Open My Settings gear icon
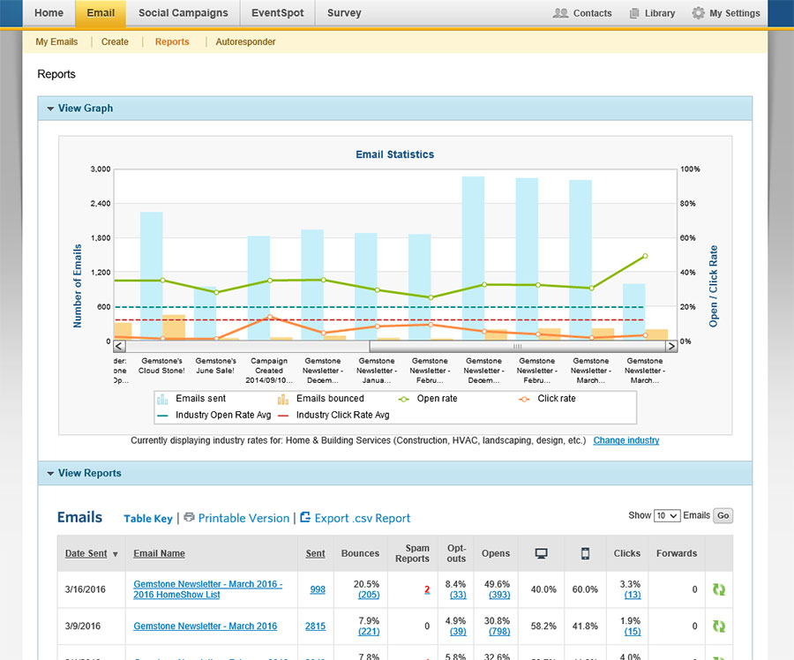This screenshot has width=794, height=660. click(x=699, y=13)
